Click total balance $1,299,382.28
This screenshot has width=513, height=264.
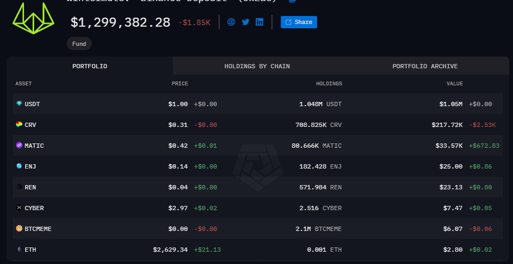click(x=121, y=22)
